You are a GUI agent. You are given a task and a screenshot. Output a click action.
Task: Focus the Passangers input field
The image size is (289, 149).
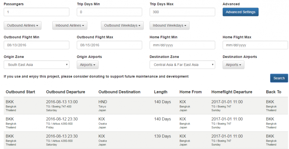tap(36, 12)
